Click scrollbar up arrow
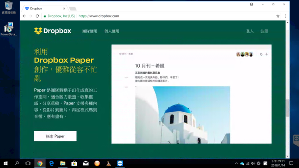 pos(287,23)
